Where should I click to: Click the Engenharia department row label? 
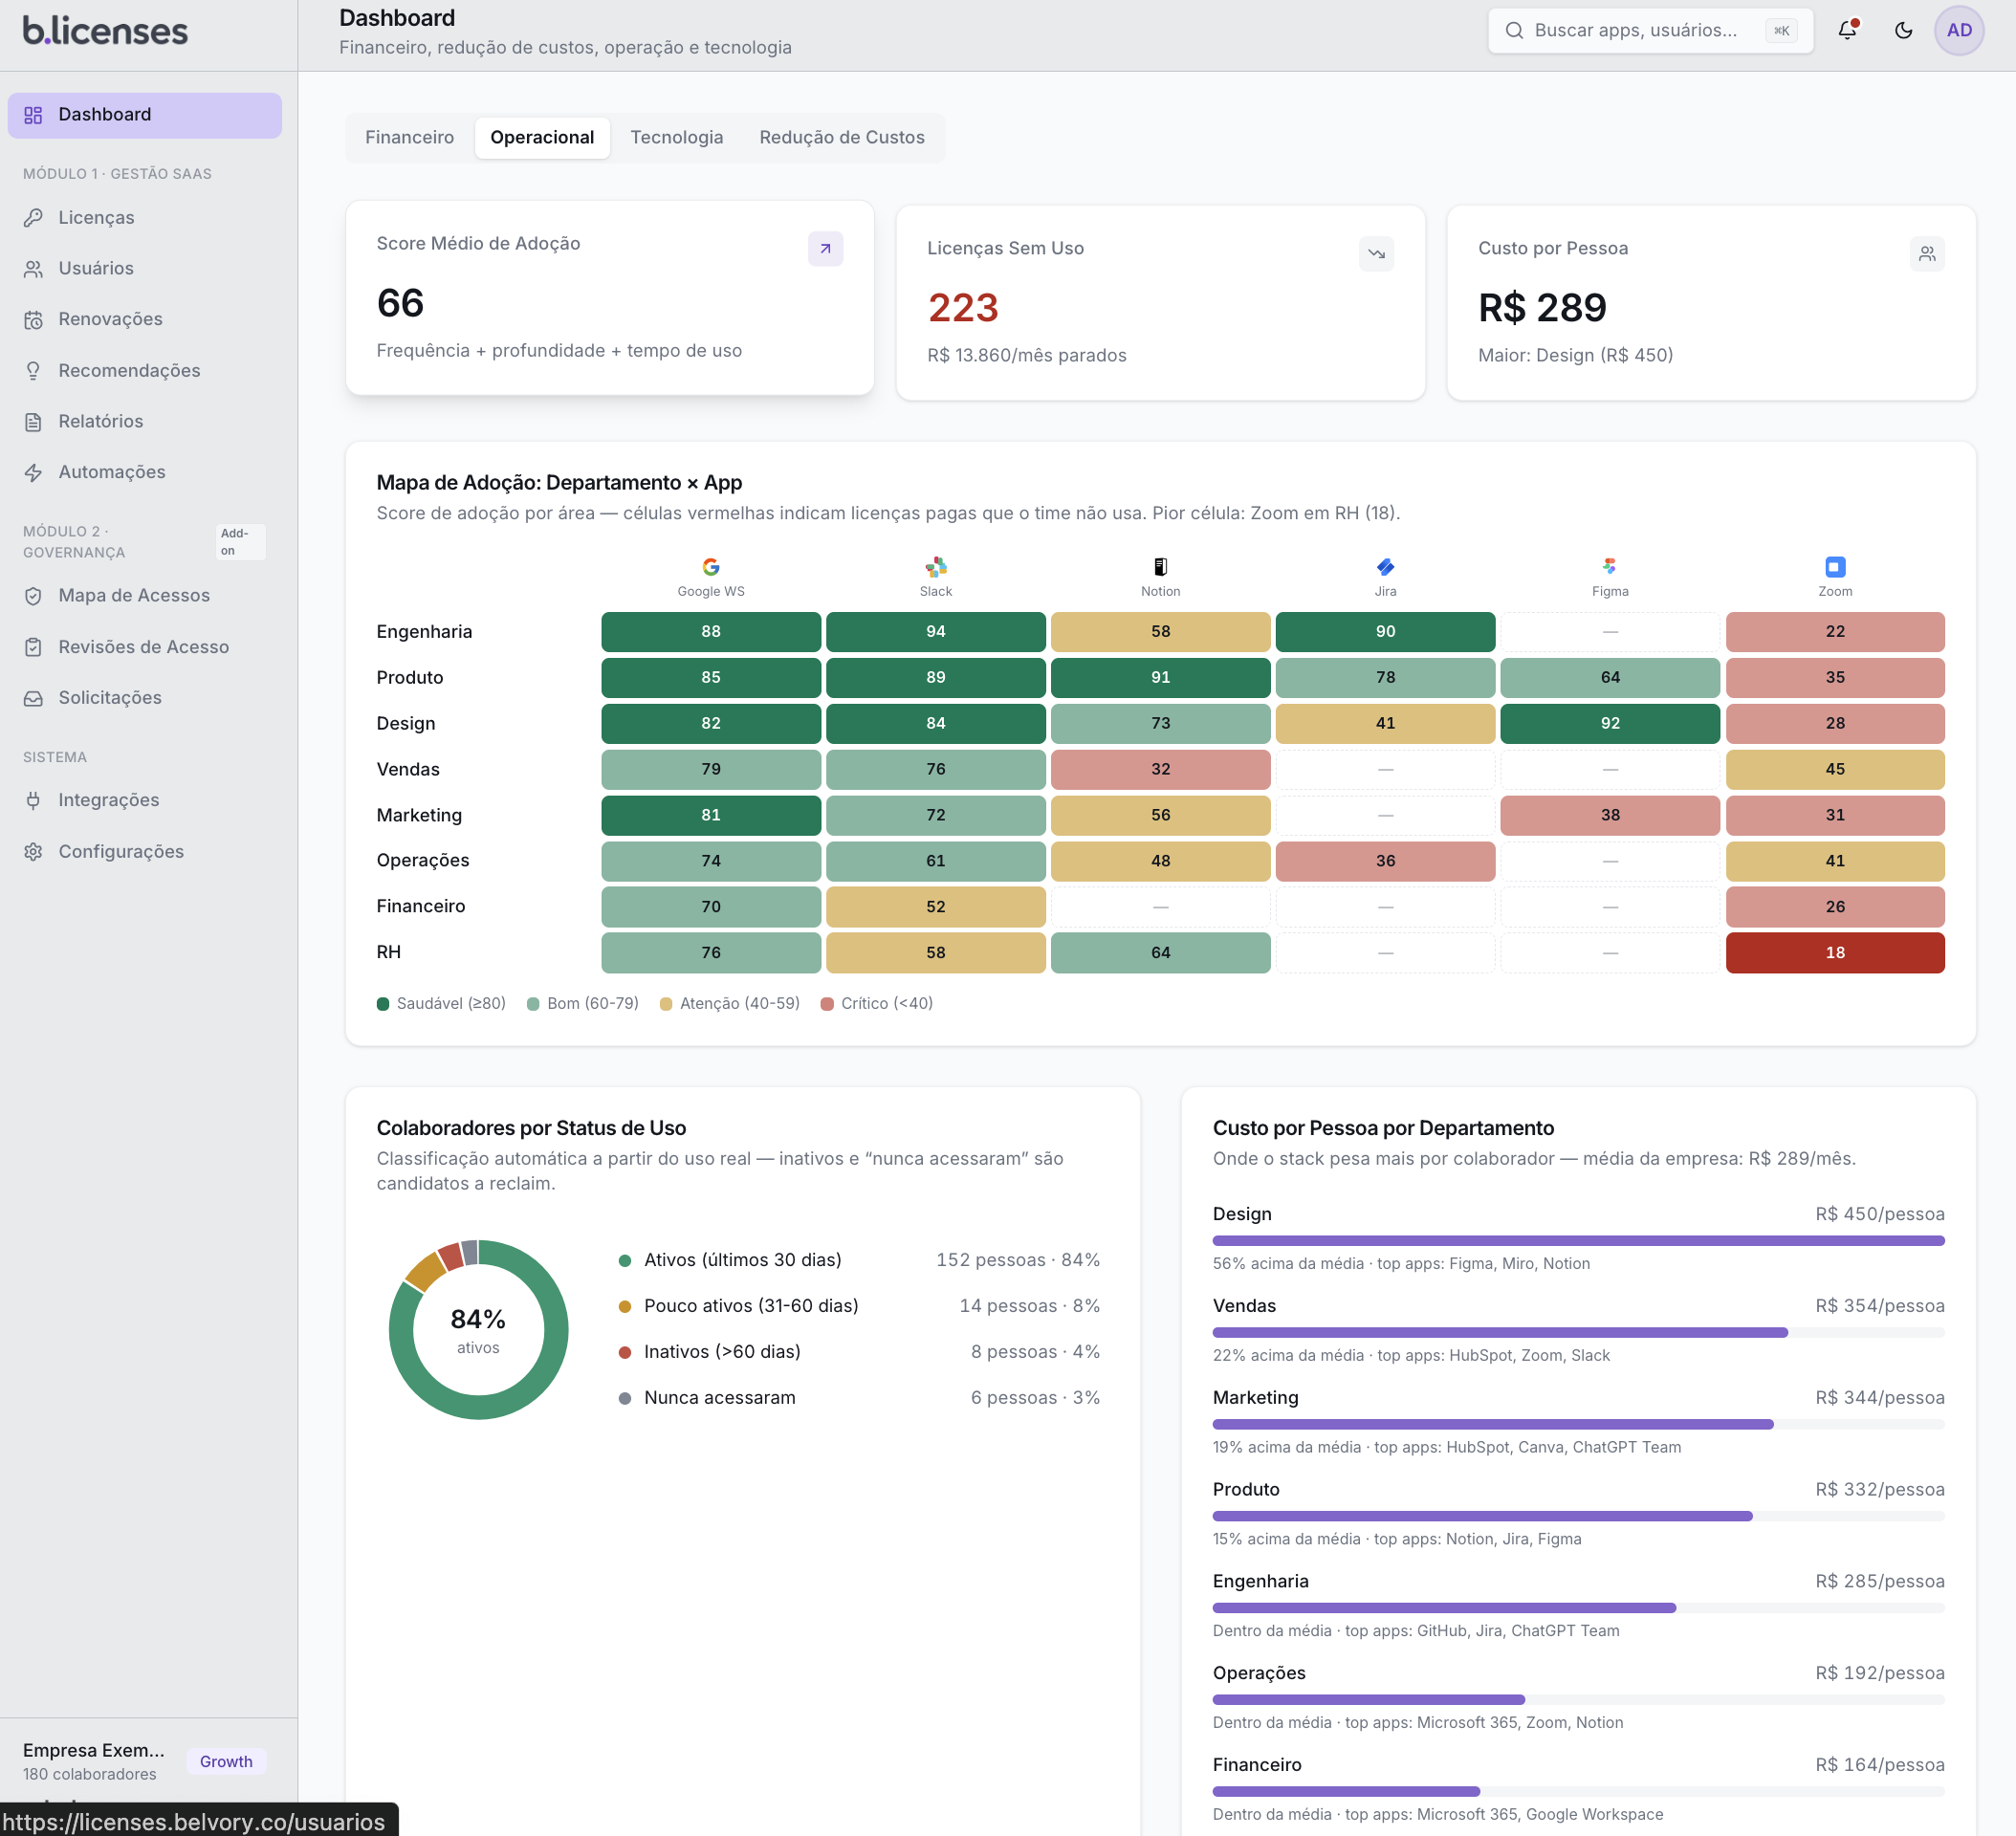[x=424, y=632]
